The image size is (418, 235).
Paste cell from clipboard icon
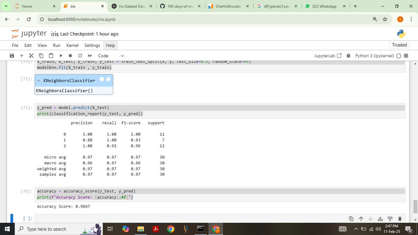[x=51, y=56]
